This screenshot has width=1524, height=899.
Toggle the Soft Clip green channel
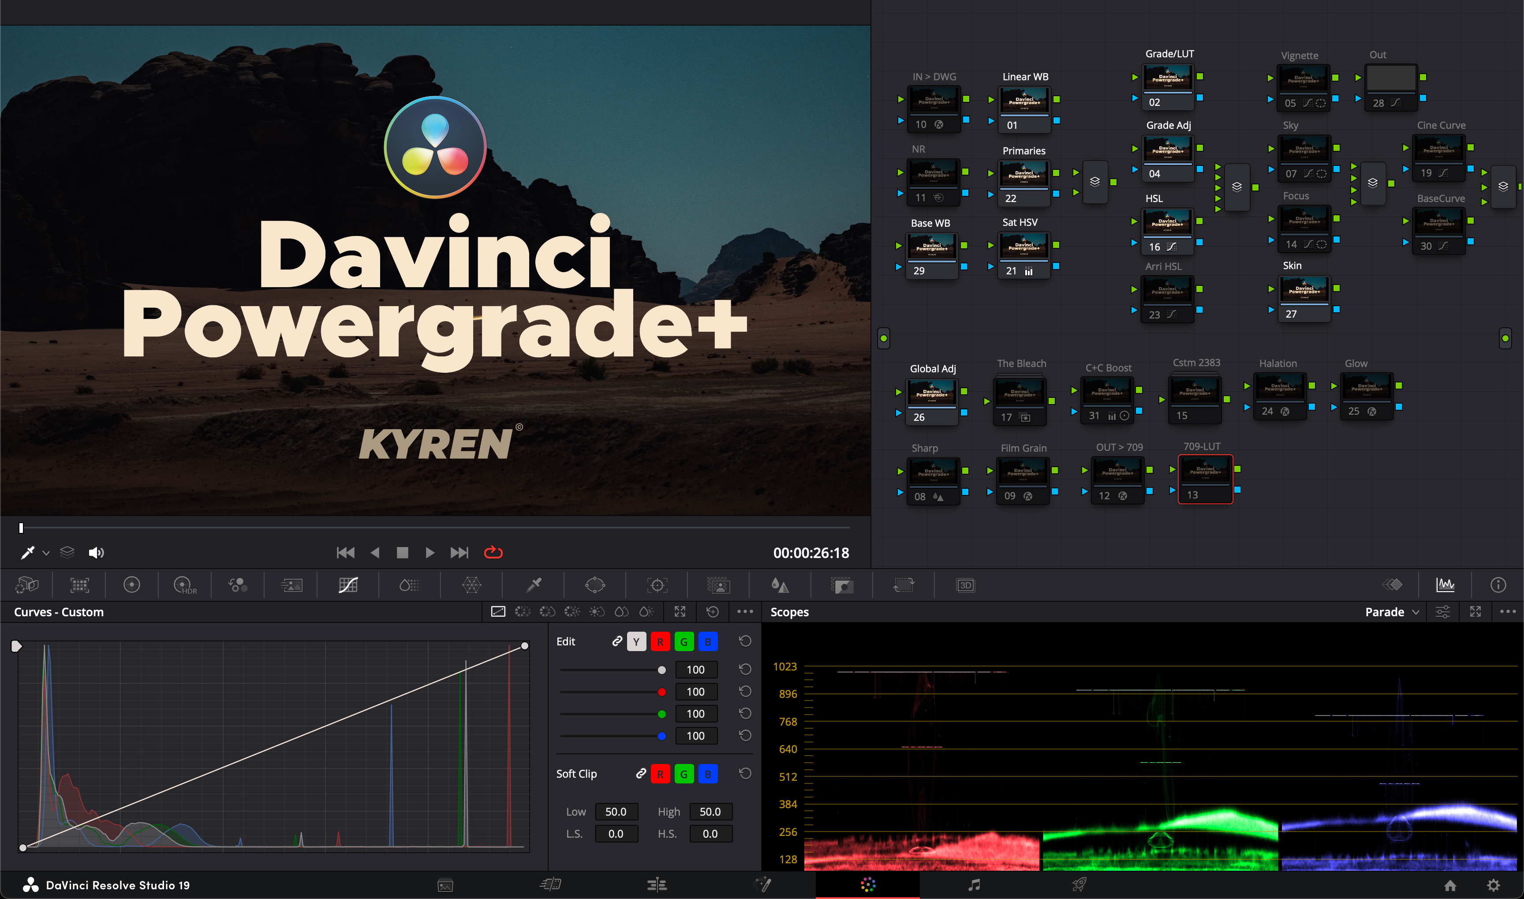tap(684, 774)
